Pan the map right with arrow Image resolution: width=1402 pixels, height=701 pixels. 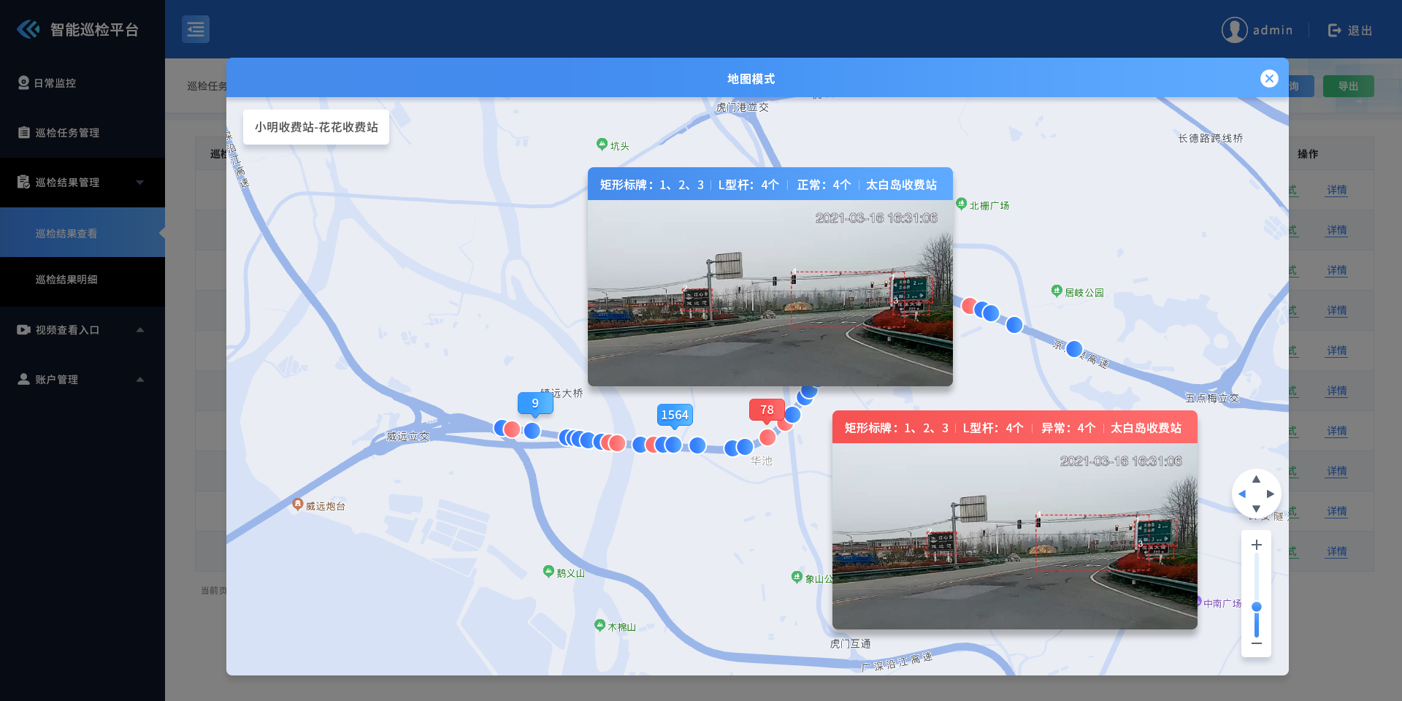click(x=1271, y=494)
